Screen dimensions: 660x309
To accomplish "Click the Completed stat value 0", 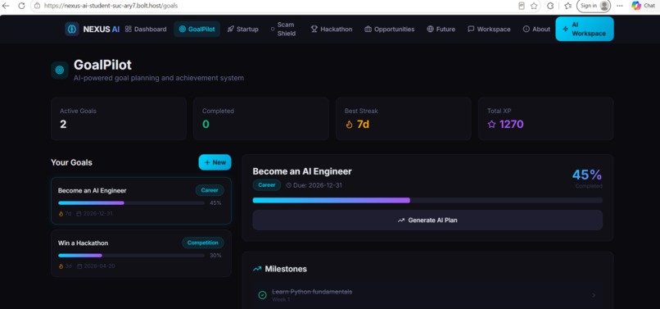I will click(206, 125).
